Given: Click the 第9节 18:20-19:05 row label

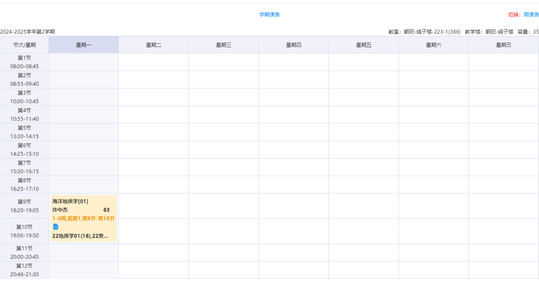Looking at the screenshot, I should (24, 206).
